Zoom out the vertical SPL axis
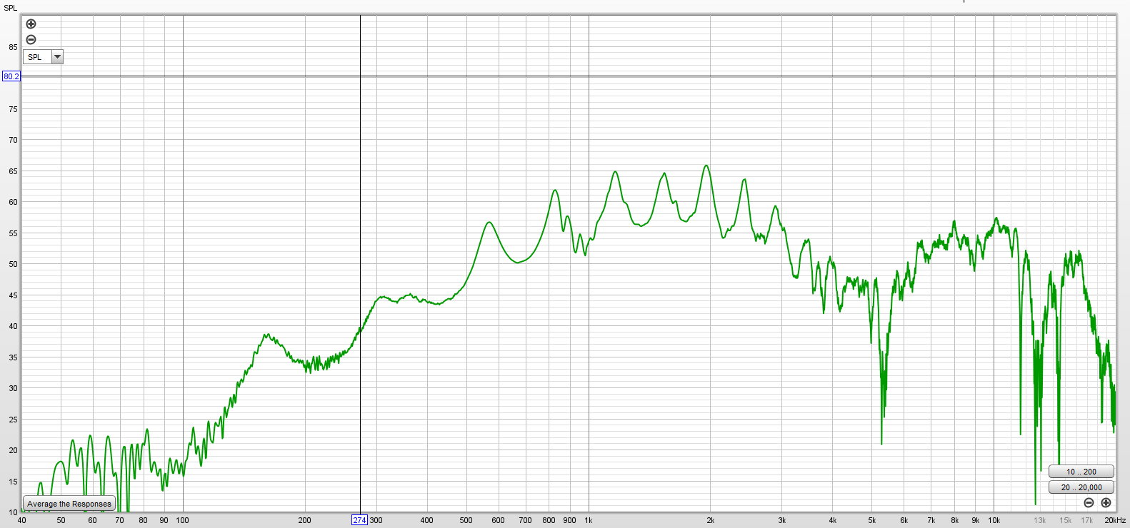Image resolution: width=1130 pixels, height=528 pixels. pos(31,40)
